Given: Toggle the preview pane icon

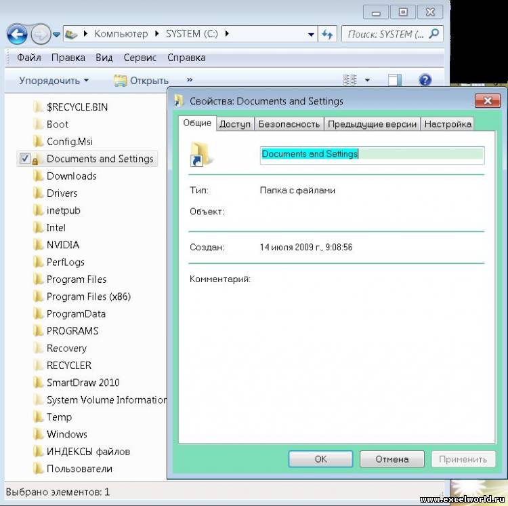Looking at the screenshot, I should (x=395, y=80).
